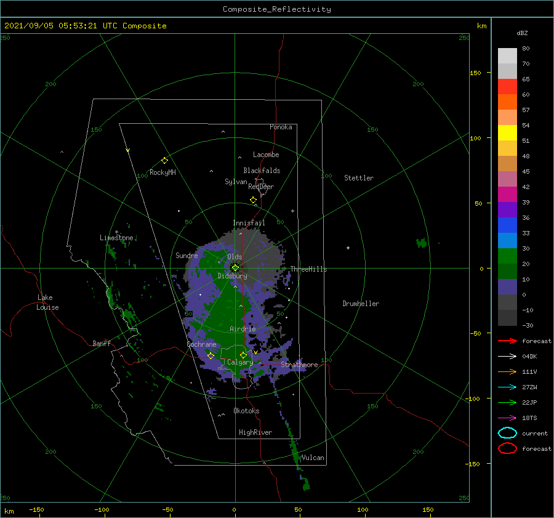Click the 'km' unit label at bottom left
554x518 pixels.
pos(9,511)
